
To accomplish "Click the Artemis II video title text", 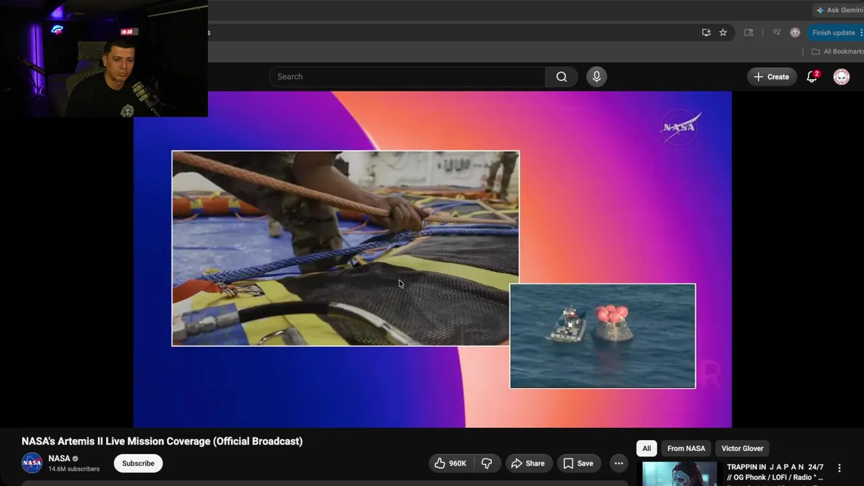I will (162, 441).
